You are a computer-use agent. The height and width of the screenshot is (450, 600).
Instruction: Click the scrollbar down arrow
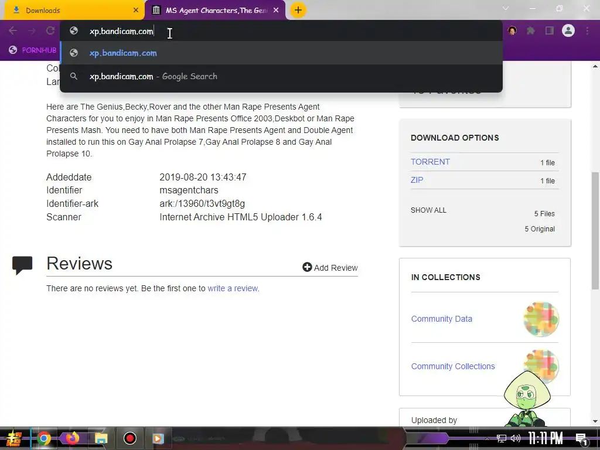595,421
